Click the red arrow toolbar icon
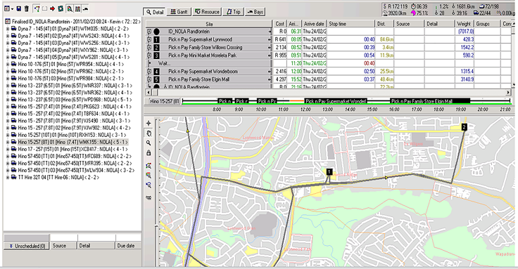The width and height of the screenshot is (518, 269). pos(53,8)
